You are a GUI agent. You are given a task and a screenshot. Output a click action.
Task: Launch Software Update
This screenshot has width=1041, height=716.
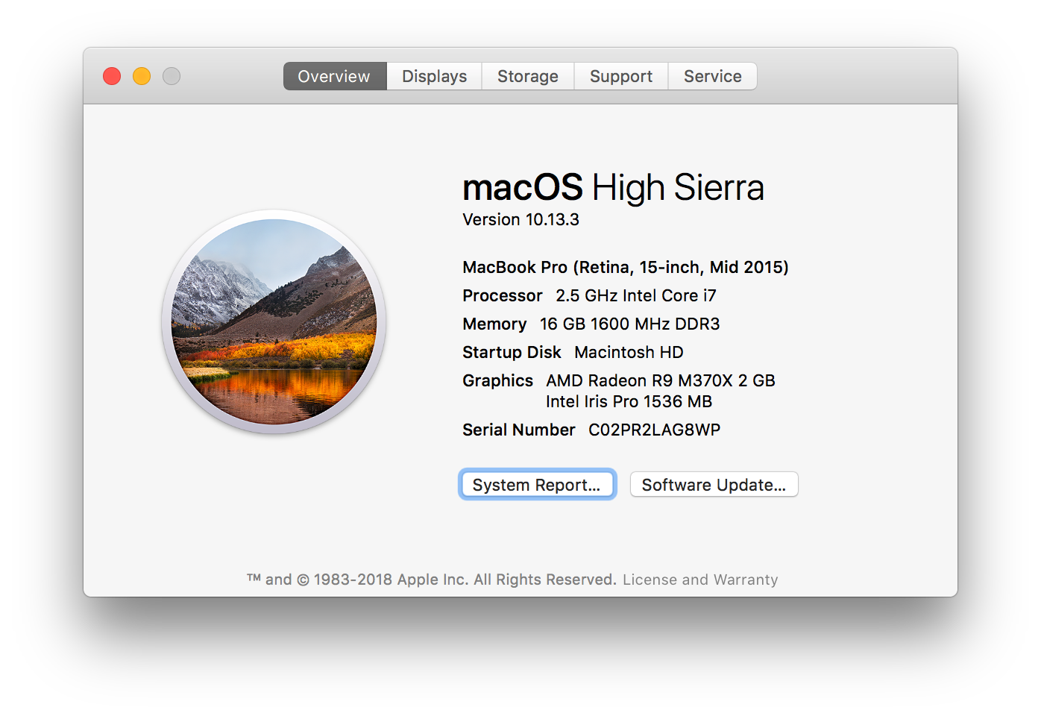pyautogui.click(x=714, y=485)
